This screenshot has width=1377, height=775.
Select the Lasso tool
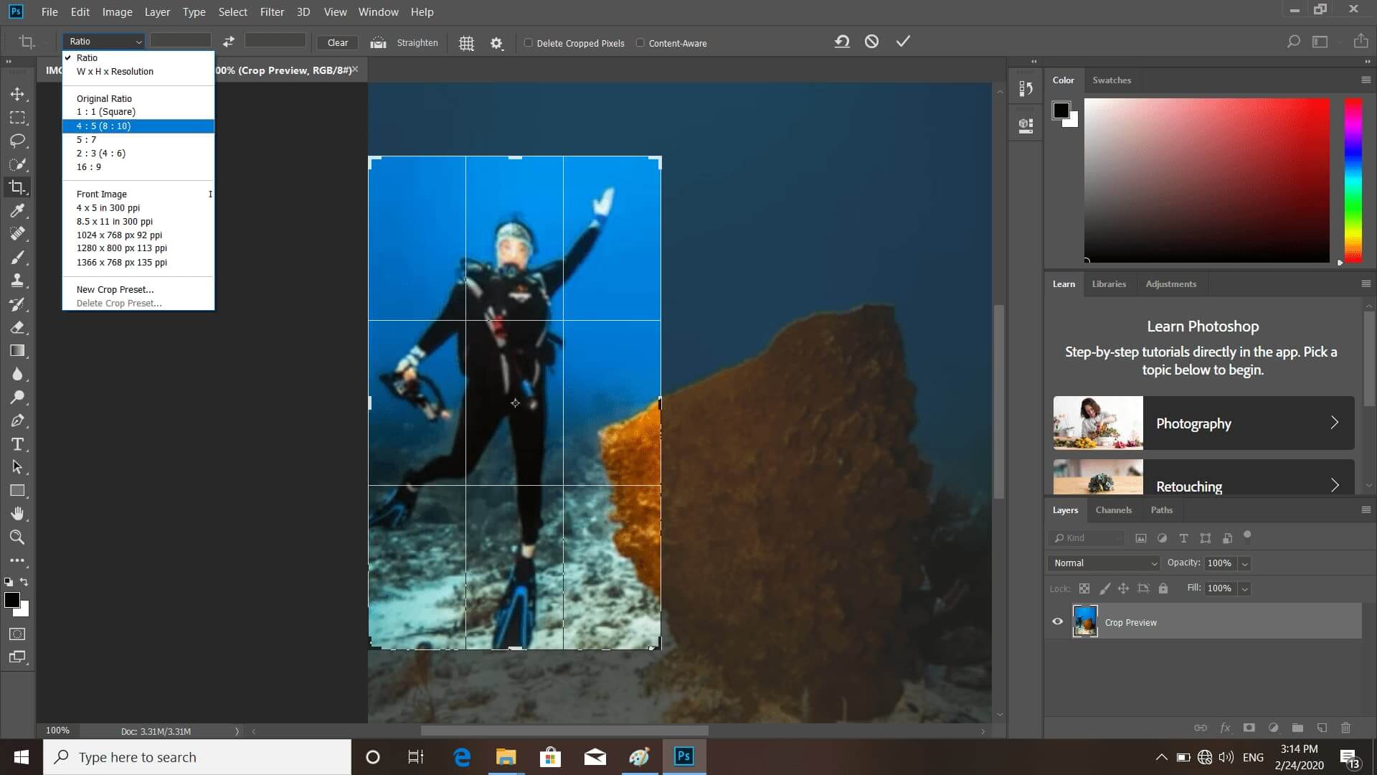(17, 141)
